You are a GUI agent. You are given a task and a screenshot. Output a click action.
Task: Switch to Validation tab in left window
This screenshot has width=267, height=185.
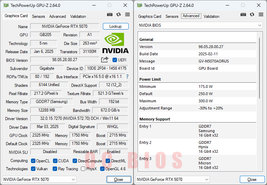pos(78,16)
